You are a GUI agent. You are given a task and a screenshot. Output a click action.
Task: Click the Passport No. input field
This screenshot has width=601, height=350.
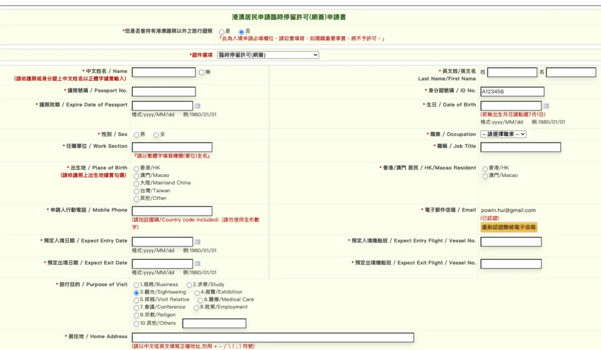164,91
